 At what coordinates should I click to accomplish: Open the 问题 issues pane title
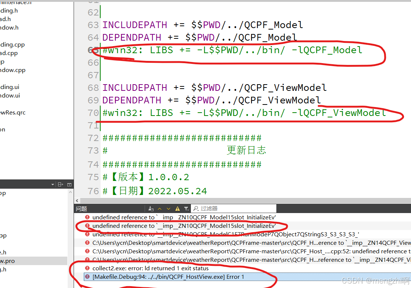click(x=81, y=209)
